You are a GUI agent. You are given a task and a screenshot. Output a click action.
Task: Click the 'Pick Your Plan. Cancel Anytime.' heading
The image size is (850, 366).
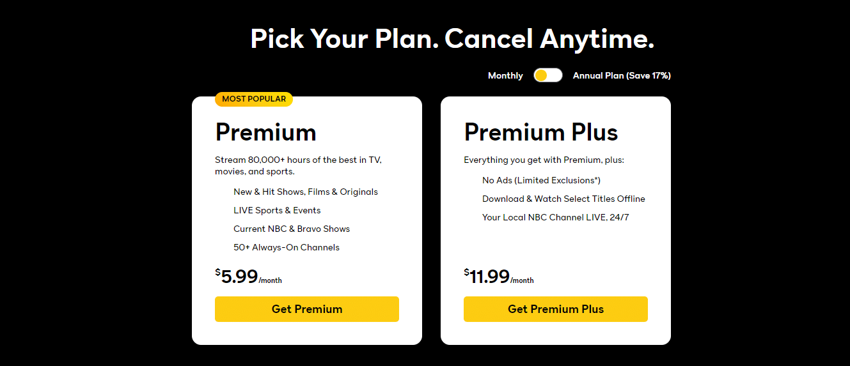(x=452, y=40)
